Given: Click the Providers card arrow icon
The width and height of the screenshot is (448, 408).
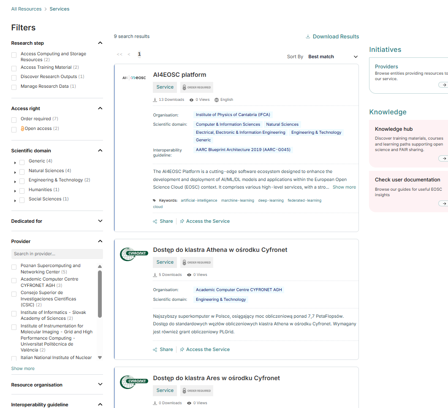Looking at the screenshot, I should tap(443, 85).
